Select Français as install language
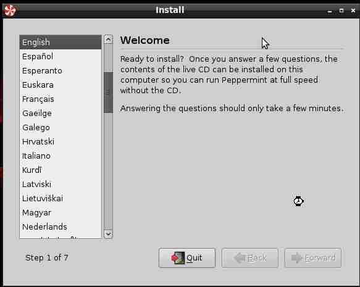The image size is (360, 287). click(x=61, y=99)
